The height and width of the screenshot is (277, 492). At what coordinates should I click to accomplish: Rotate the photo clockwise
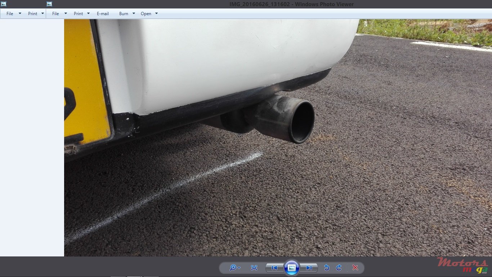pos(339,268)
